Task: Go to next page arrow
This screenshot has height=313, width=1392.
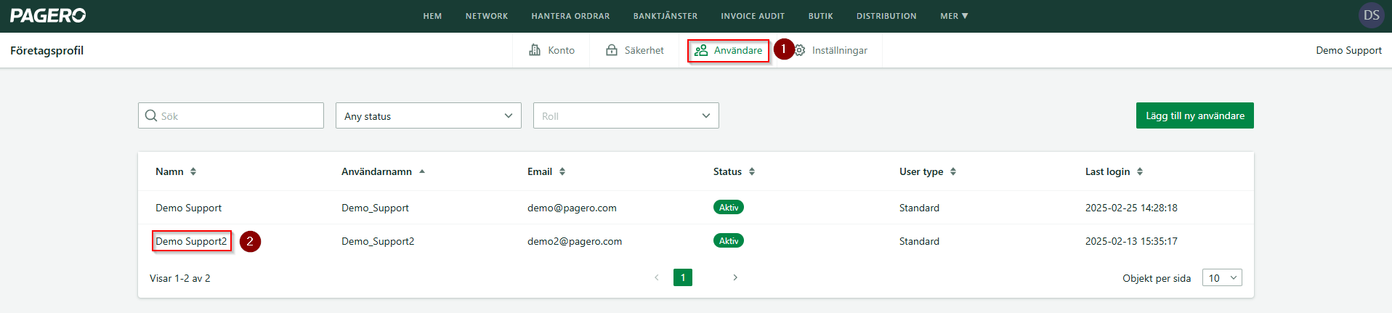Action: point(735,277)
